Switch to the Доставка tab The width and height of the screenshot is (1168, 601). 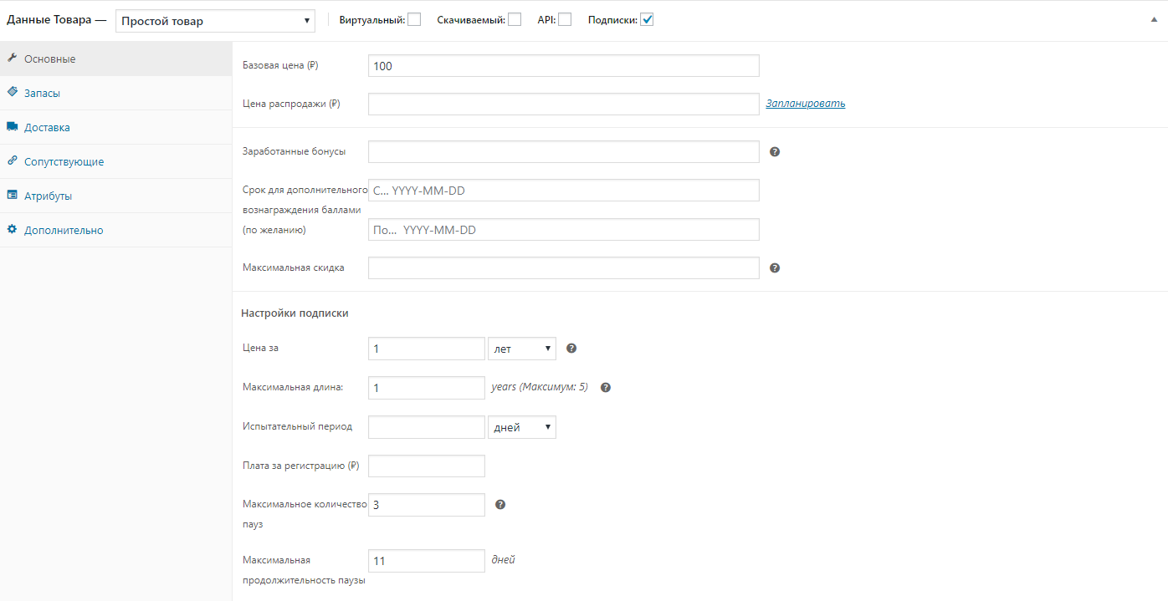pyautogui.click(x=116, y=128)
